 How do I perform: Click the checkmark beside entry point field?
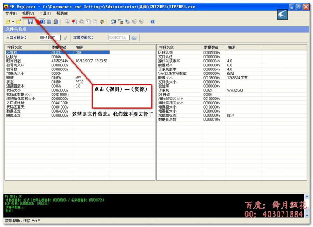(65, 38)
